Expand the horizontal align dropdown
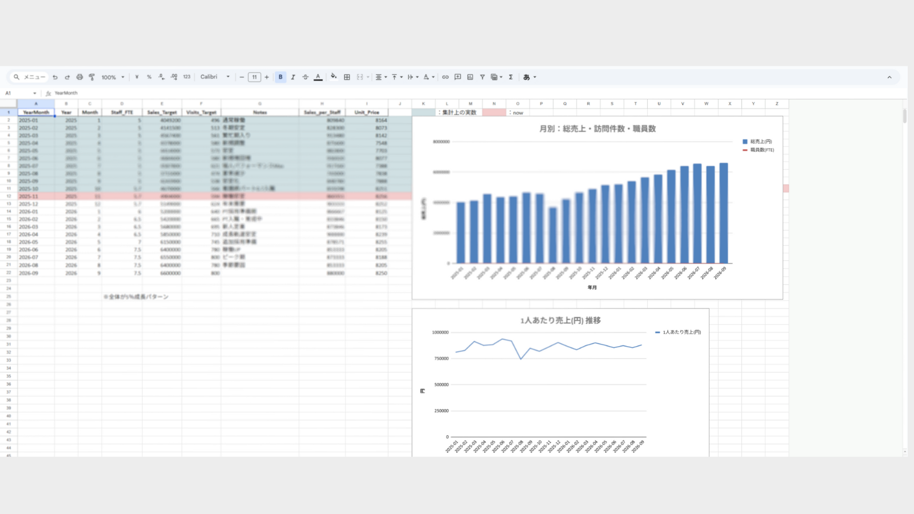 [381, 77]
